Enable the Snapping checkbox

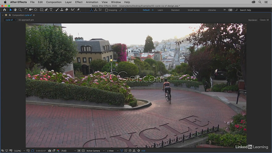pyautogui.click(x=107, y=10)
